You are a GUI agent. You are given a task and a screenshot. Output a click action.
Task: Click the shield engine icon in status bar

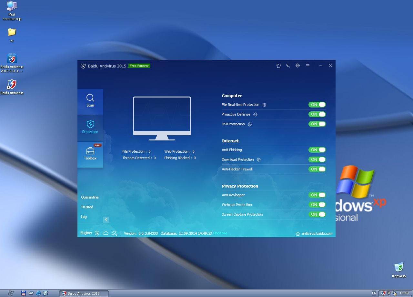[97, 233]
